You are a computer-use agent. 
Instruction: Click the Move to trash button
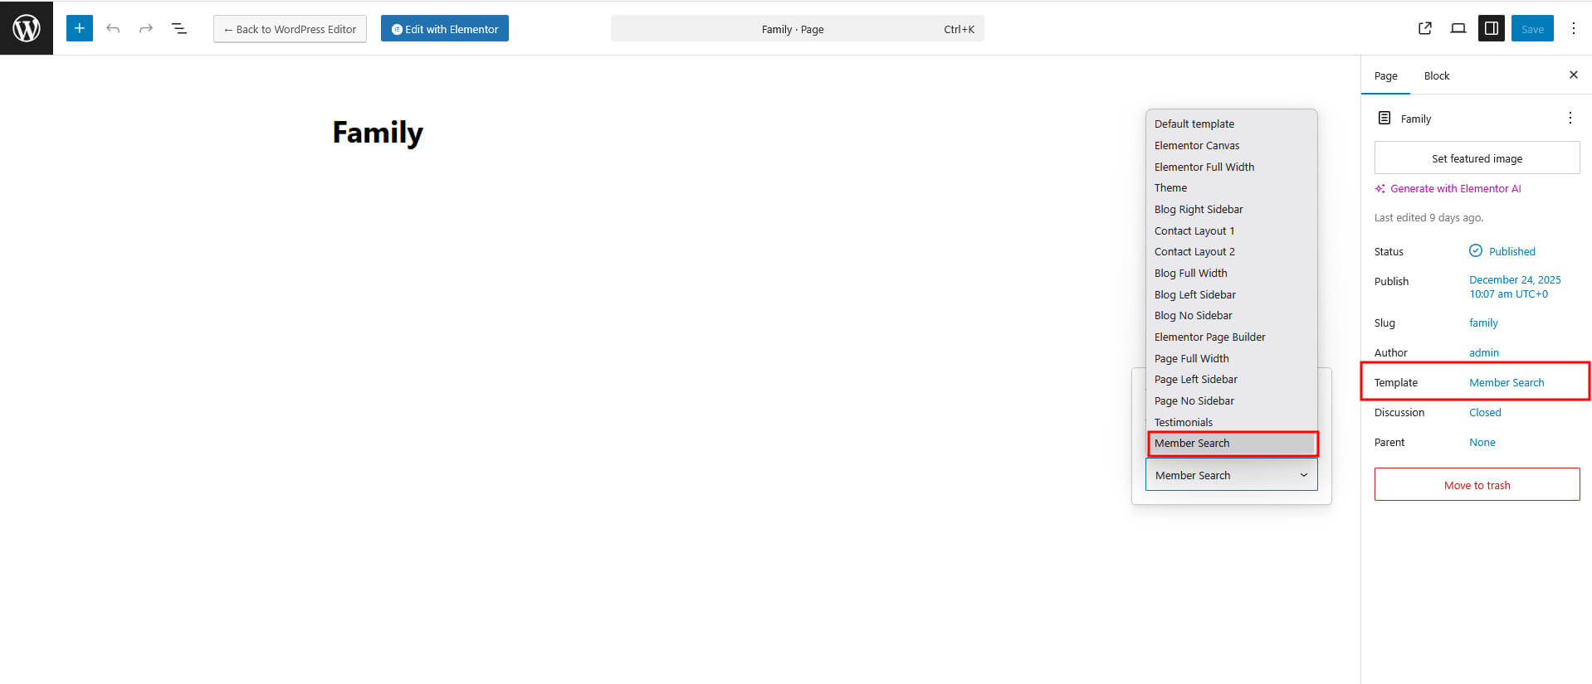click(1477, 485)
